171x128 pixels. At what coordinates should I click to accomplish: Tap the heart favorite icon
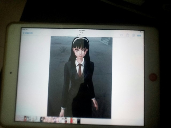(121, 35)
